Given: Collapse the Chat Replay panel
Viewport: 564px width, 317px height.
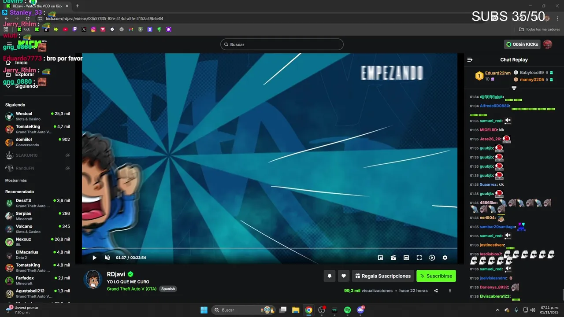Looking at the screenshot, I should pos(470,59).
